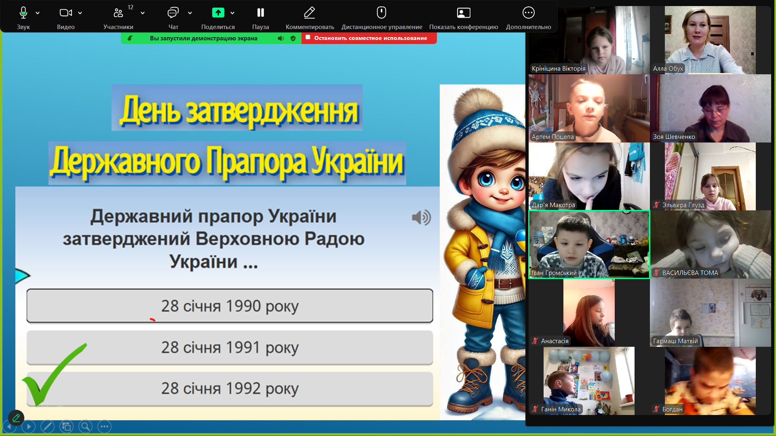Image resolution: width=776 pixels, height=436 pixels.
Task: Open the see all slides view
Action: [x=67, y=426]
